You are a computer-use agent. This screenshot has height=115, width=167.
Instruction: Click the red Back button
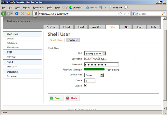click(72, 98)
